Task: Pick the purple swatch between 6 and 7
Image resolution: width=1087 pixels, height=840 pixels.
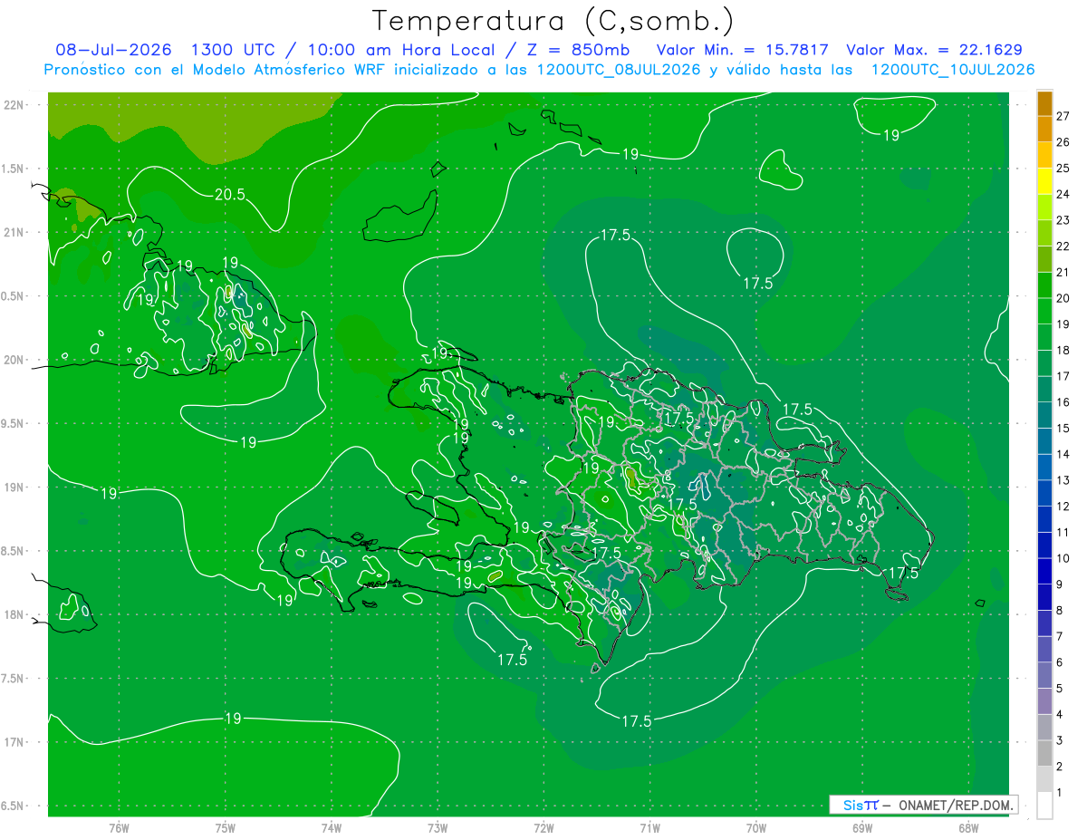Action: (x=1044, y=649)
